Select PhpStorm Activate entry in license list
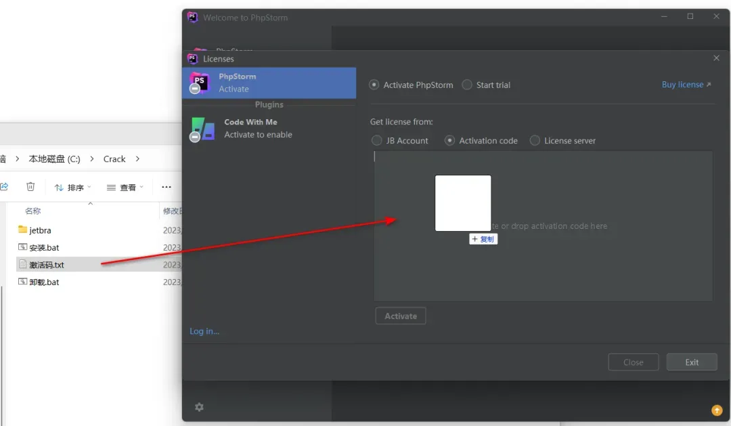Viewport: 731px width, 426px height. (x=269, y=83)
